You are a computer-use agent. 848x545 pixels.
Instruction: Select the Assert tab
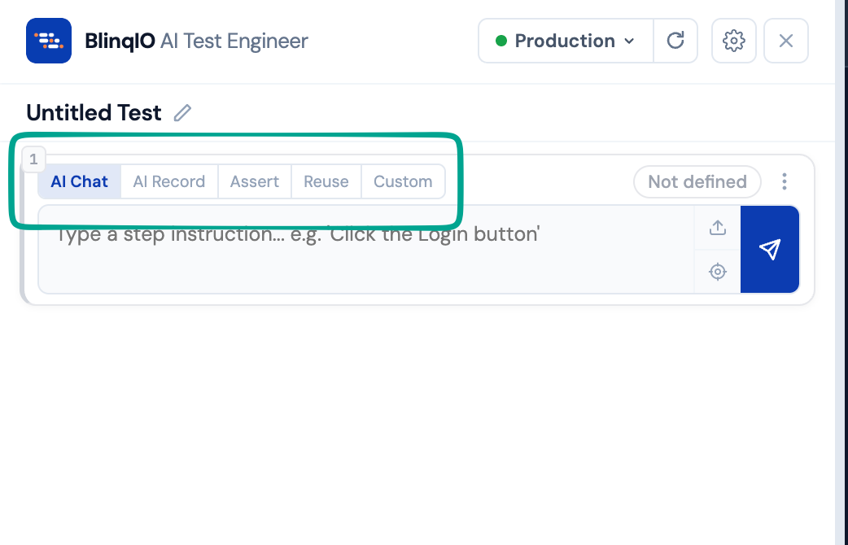pos(255,181)
